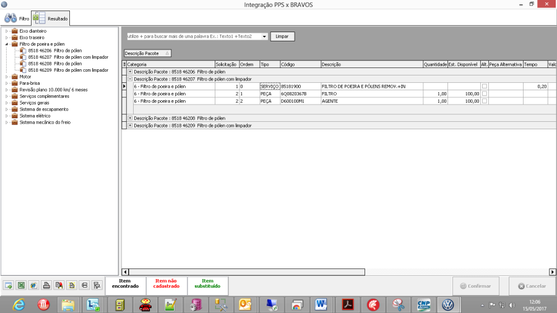Open the search text dropdown arrow
This screenshot has width=557, height=313.
point(264,36)
